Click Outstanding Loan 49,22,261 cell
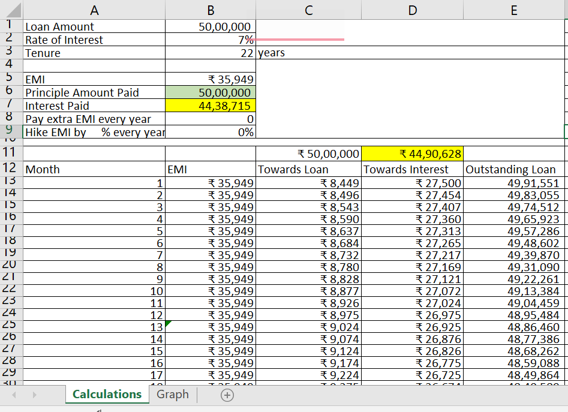The height and width of the screenshot is (412, 568). pos(513,279)
